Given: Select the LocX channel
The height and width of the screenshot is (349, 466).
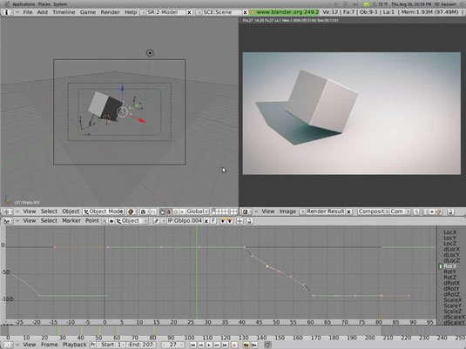Looking at the screenshot, I should (x=449, y=232).
